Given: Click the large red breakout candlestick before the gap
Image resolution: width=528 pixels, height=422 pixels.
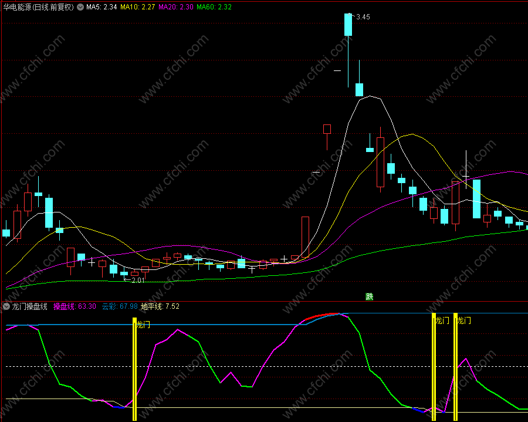Looking at the screenshot, I should [x=305, y=237].
